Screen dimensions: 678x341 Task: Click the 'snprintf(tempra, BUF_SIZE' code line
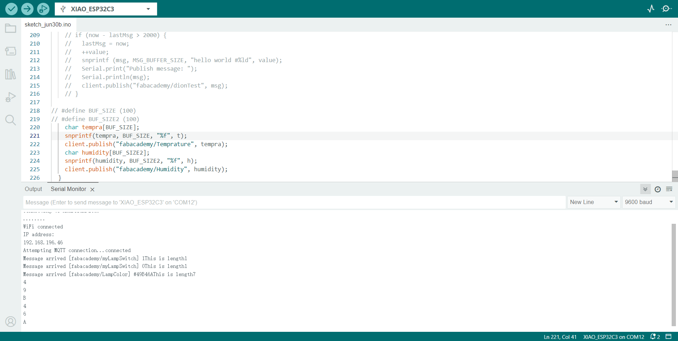tap(126, 136)
